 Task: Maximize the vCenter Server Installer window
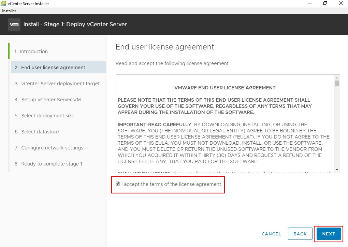click(325, 3)
